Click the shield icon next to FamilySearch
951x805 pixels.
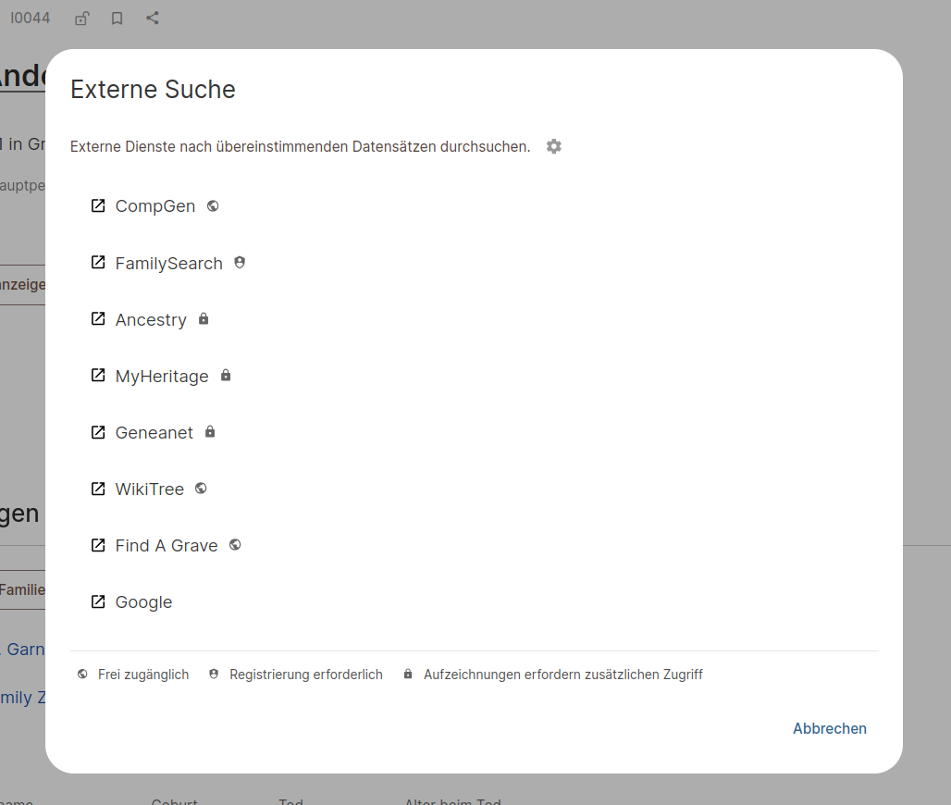tap(240, 262)
